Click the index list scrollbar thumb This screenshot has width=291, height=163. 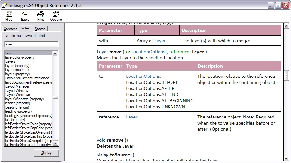coord(55,97)
